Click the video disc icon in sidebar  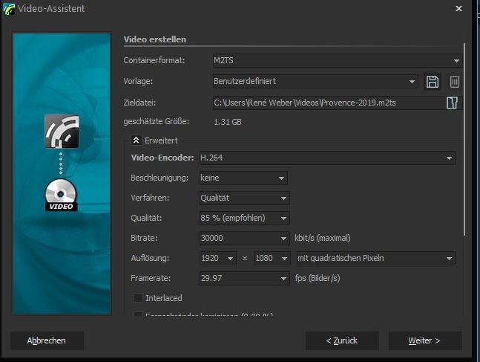[x=62, y=195]
